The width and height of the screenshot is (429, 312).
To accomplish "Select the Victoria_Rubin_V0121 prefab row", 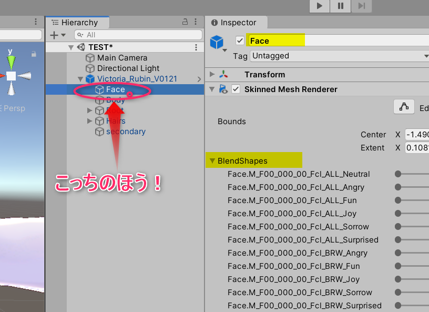I will [x=125, y=79].
